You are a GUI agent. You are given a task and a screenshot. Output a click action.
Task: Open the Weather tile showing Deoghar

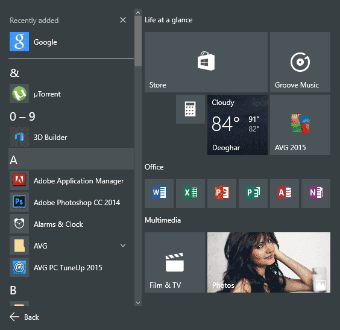pos(238,125)
